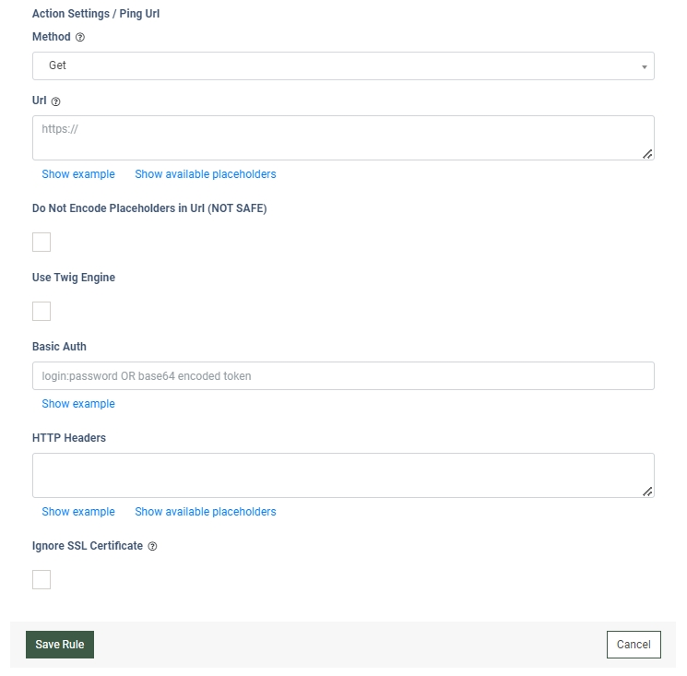The height and width of the screenshot is (676, 687).
Task: Show available placeholders for Url
Action: [205, 174]
